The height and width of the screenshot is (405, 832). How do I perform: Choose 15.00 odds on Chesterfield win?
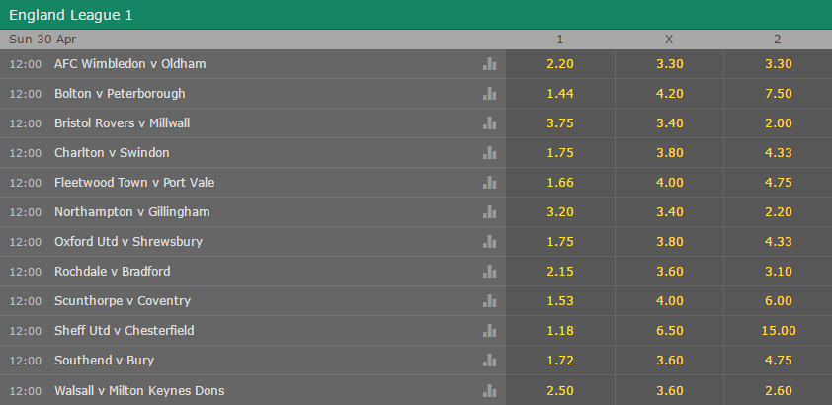coord(778,331)
